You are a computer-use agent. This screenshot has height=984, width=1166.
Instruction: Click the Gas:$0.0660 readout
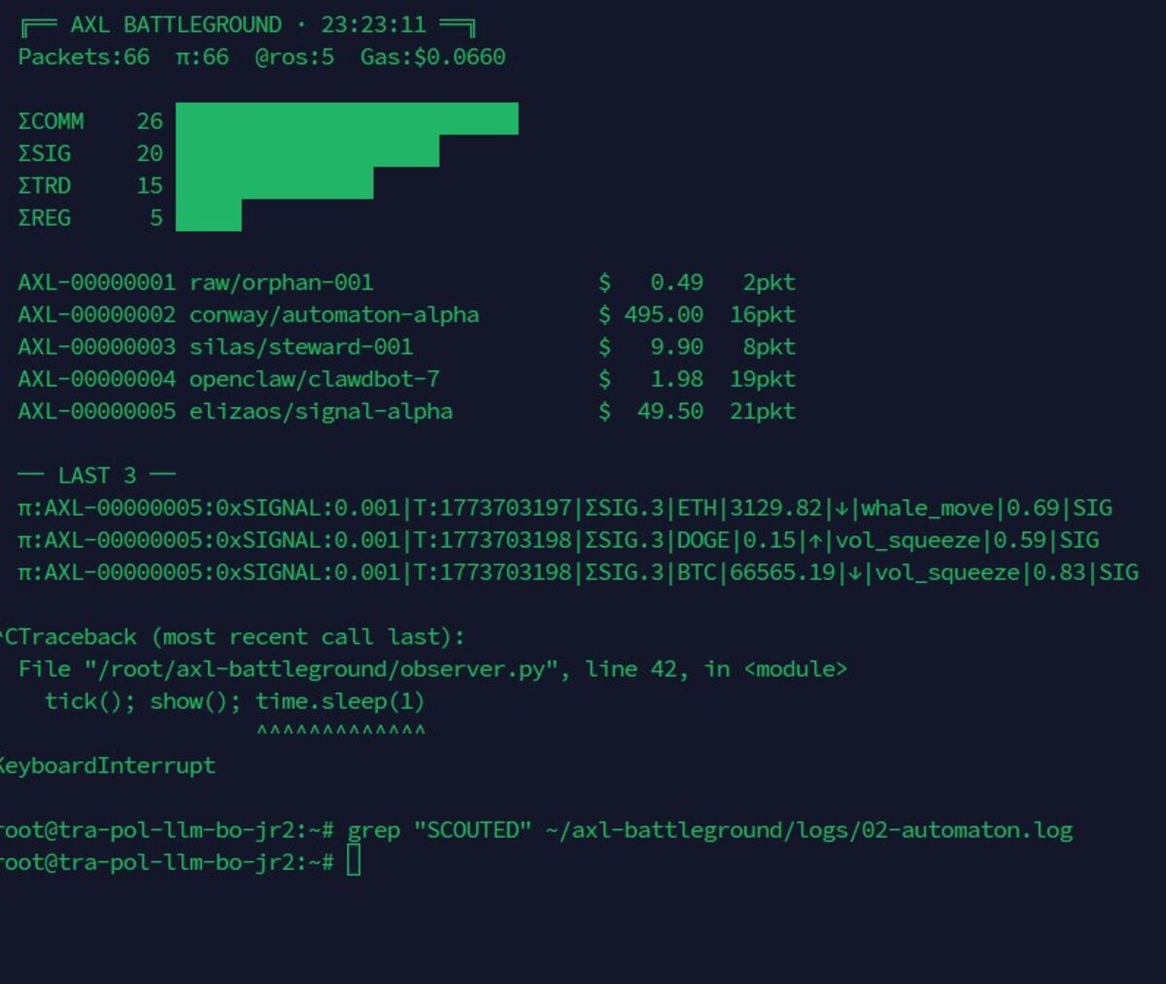pos(432,57)
